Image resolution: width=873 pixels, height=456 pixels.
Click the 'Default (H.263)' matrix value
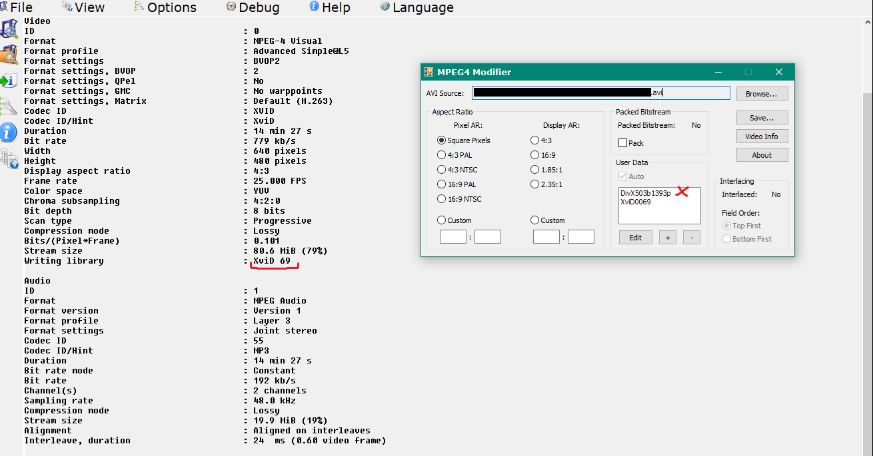pos(293,101)
